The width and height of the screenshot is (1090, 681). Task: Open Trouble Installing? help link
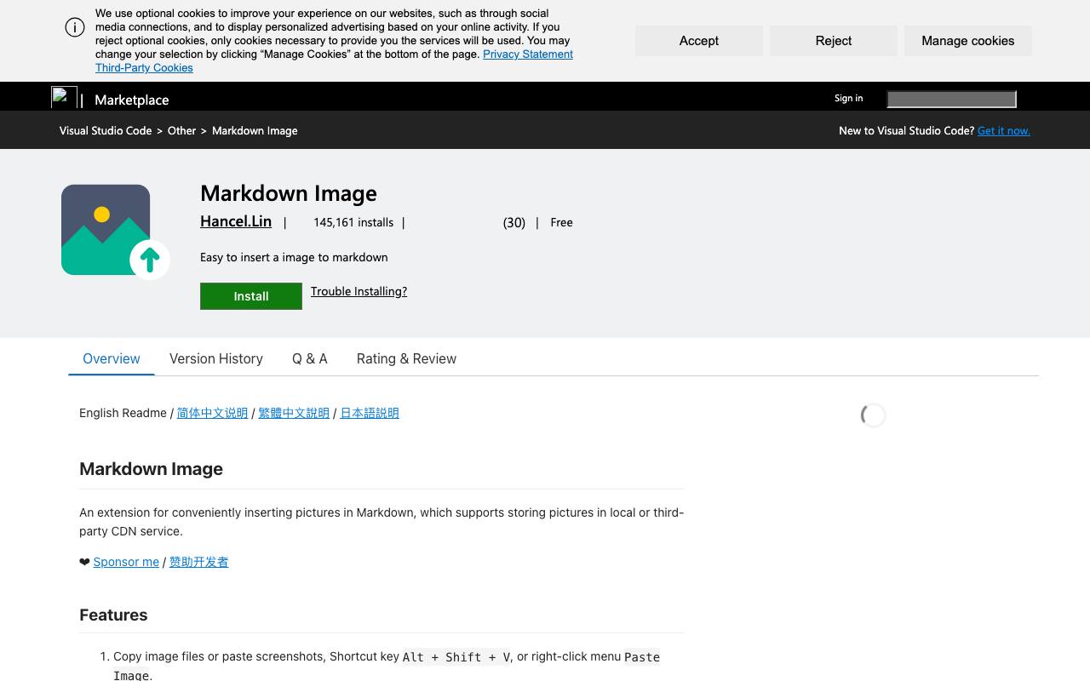click(359, 291)
